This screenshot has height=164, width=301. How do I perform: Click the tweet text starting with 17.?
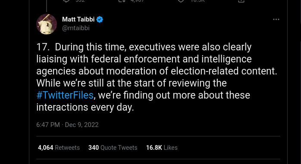[157, 77]
